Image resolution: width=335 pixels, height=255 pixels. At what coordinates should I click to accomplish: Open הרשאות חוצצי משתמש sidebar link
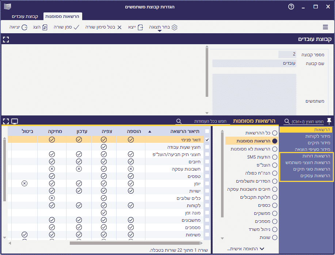(308, 163)
